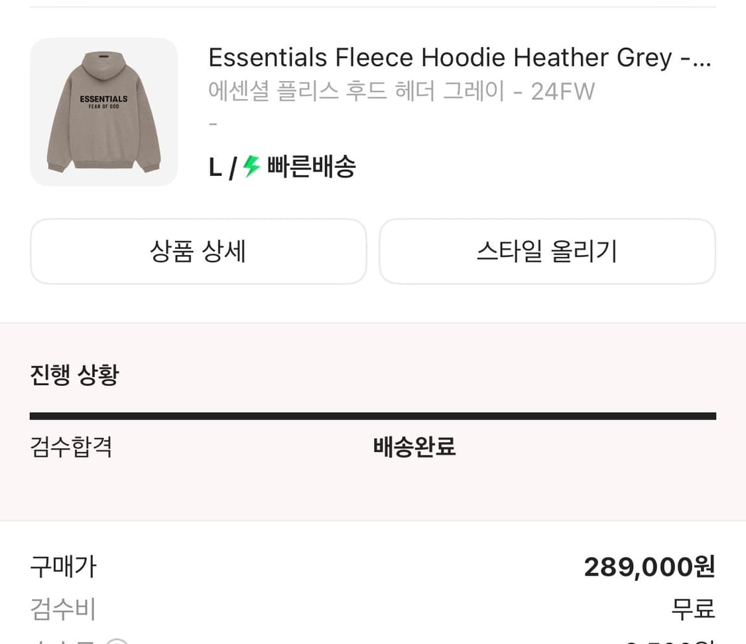Click the 빠른배송 delivery badge text
This screenshot has width=746, height=644.
coord(310,167)
